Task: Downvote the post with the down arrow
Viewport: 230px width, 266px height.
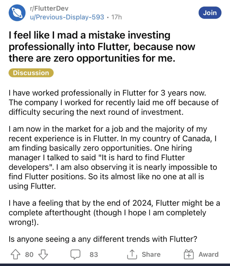Action: click(43, 254)
